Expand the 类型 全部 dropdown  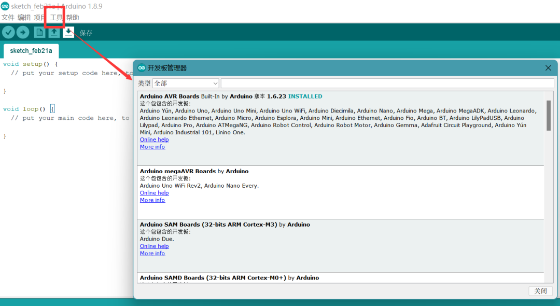186,83
